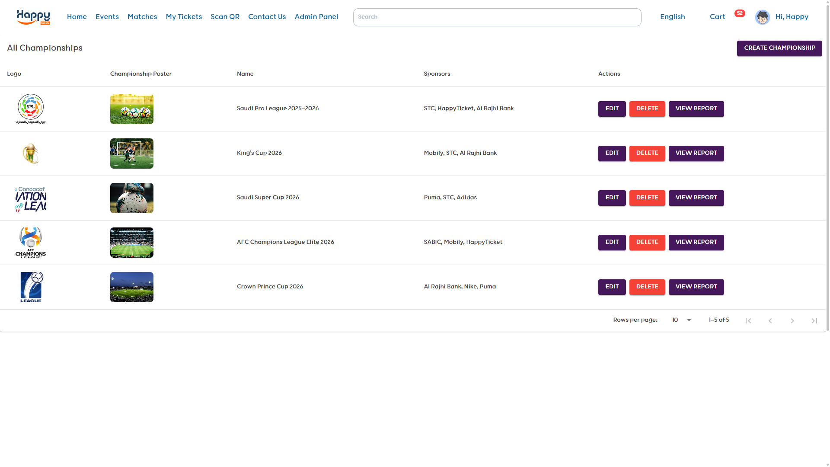The image size is (830, 467).
Task: Open the Admin Panel menu item
Action: (316, 17)
